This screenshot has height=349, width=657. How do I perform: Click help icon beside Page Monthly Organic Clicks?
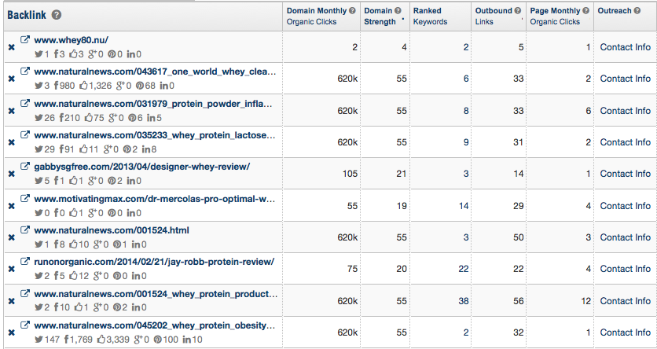click(585, 11)
